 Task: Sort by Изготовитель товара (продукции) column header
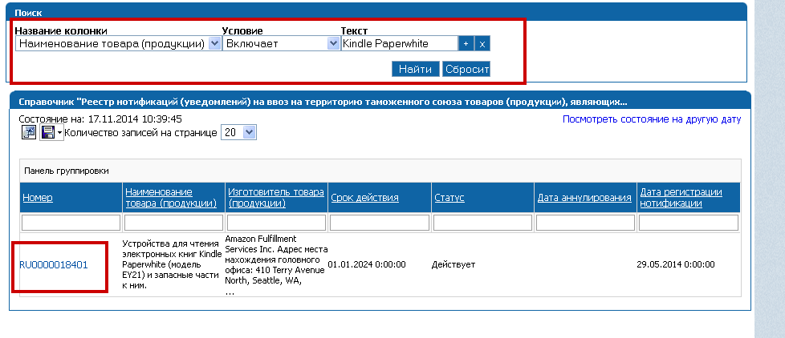[x=276, y=198]
